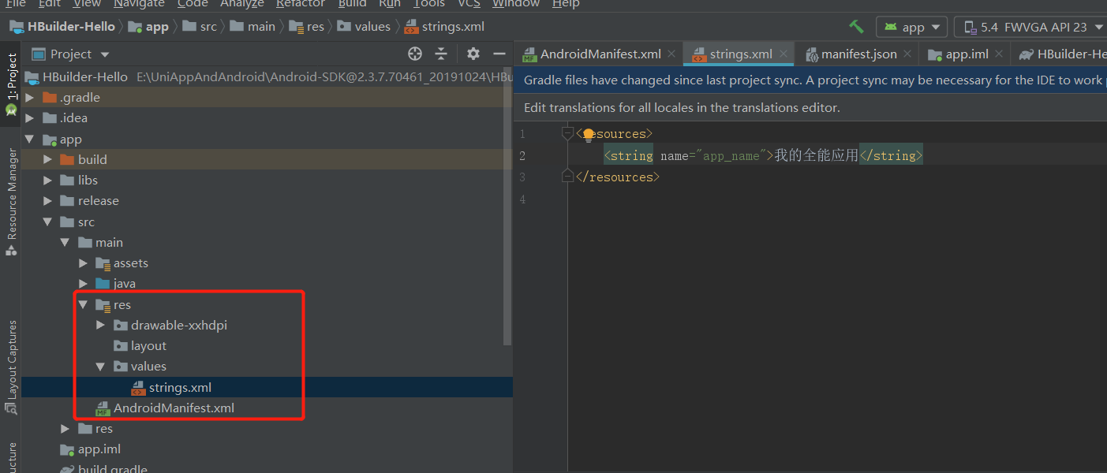1107x473 pixels.
Task: Select the assets folder in the tree
Action: coord(122,263)
